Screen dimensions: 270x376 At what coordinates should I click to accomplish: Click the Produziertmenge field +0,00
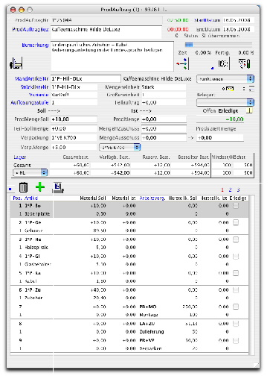pyautogui.click(x=220, y=138)
